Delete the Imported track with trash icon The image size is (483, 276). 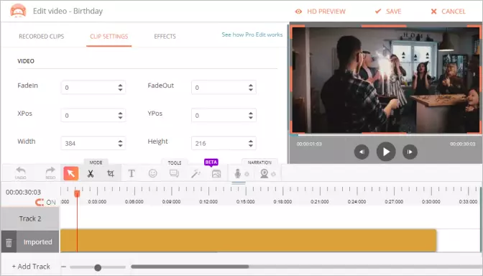9,242
